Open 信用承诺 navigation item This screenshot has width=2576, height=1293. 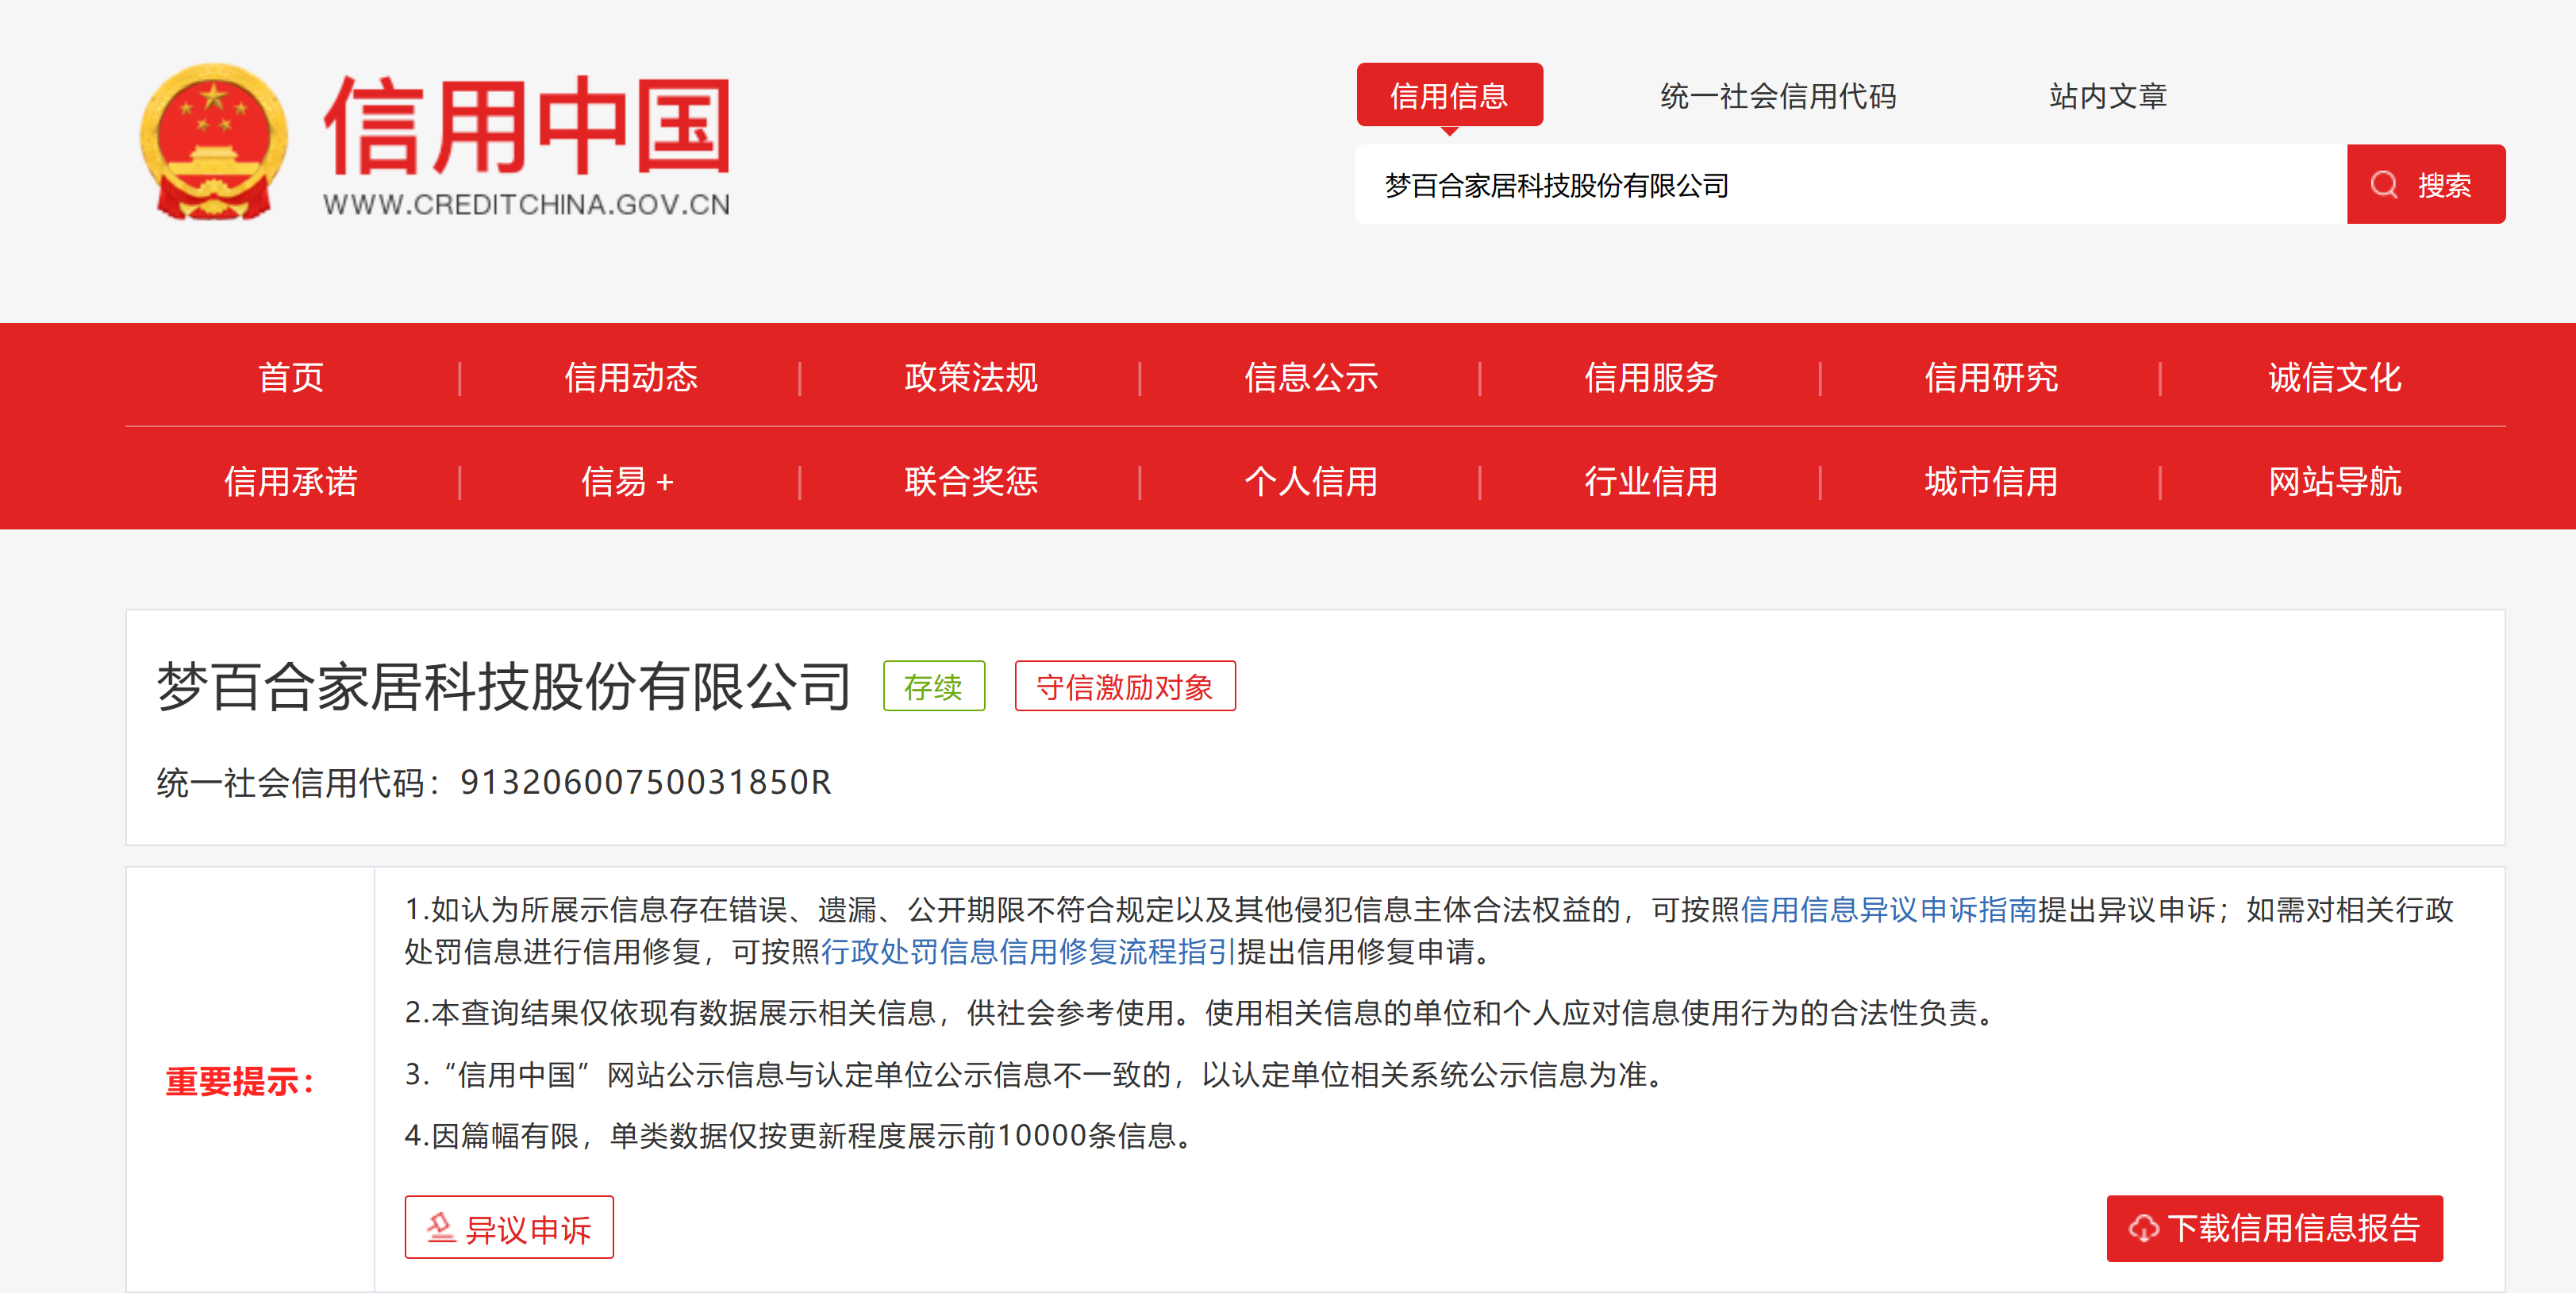[x=291, y=482]
